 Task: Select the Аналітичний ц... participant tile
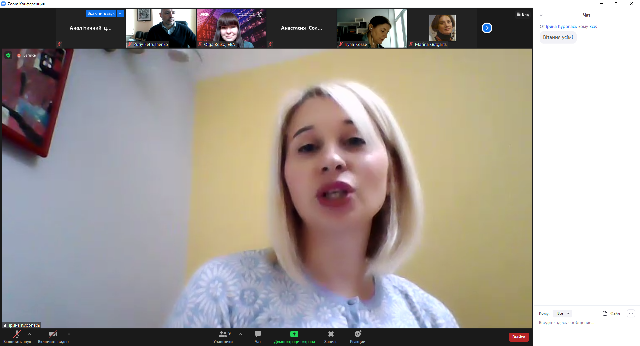click(x=91, y=28)
